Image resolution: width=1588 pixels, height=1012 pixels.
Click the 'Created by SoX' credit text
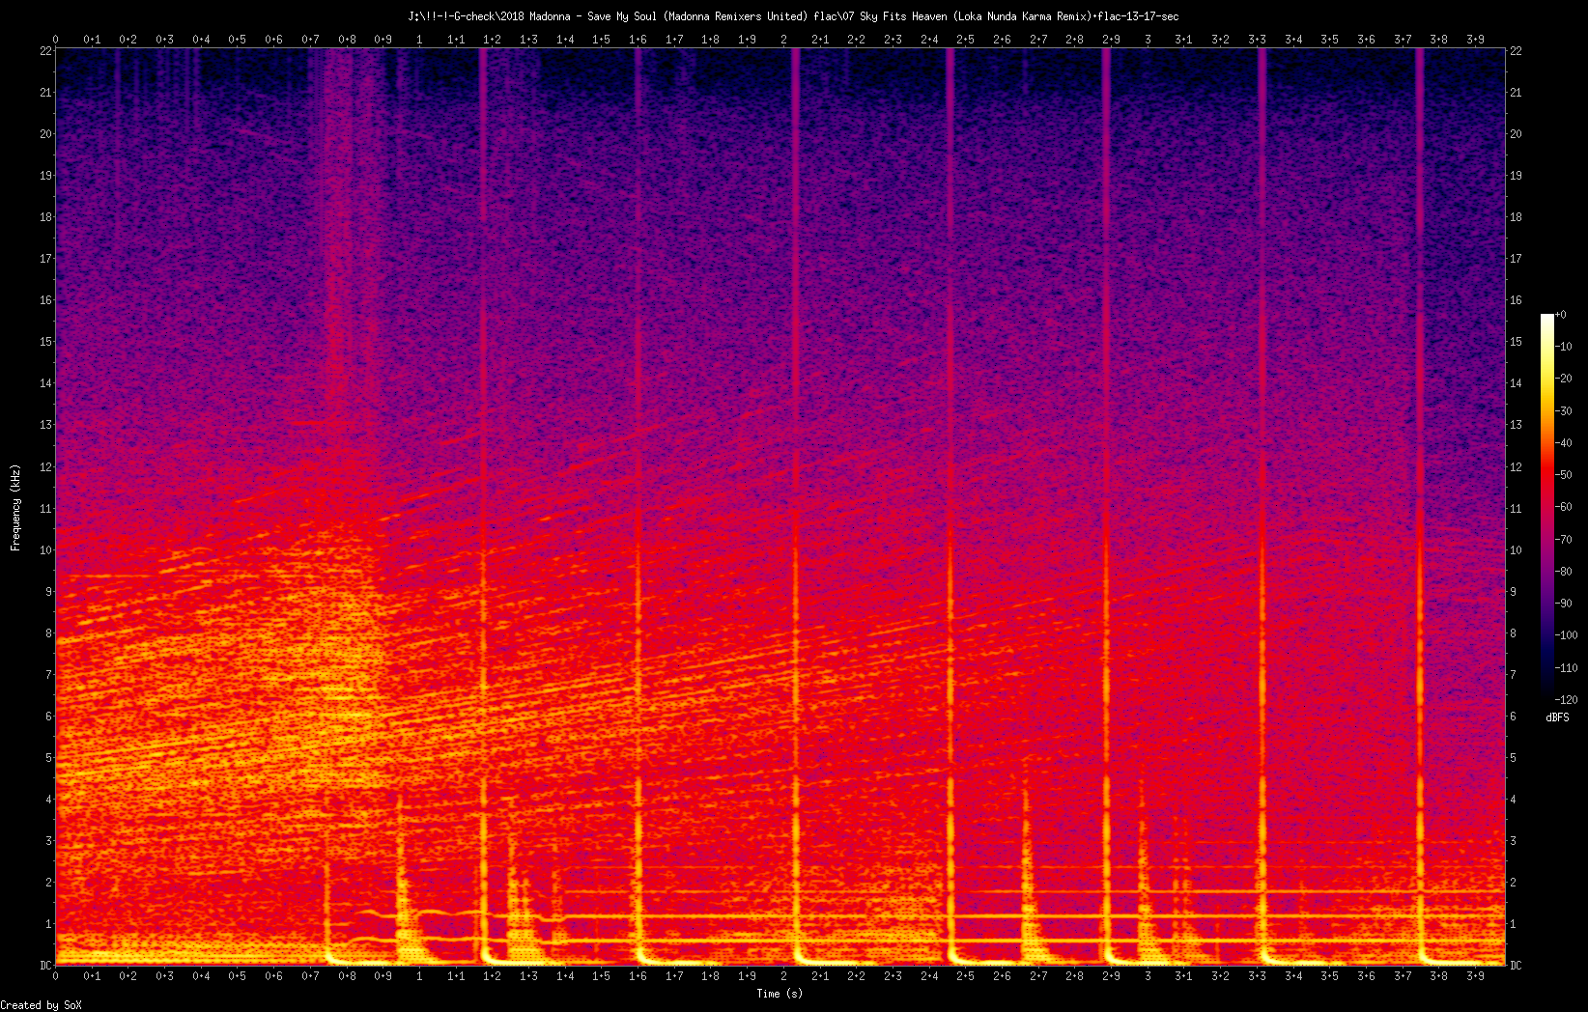tap(41, 1005)
